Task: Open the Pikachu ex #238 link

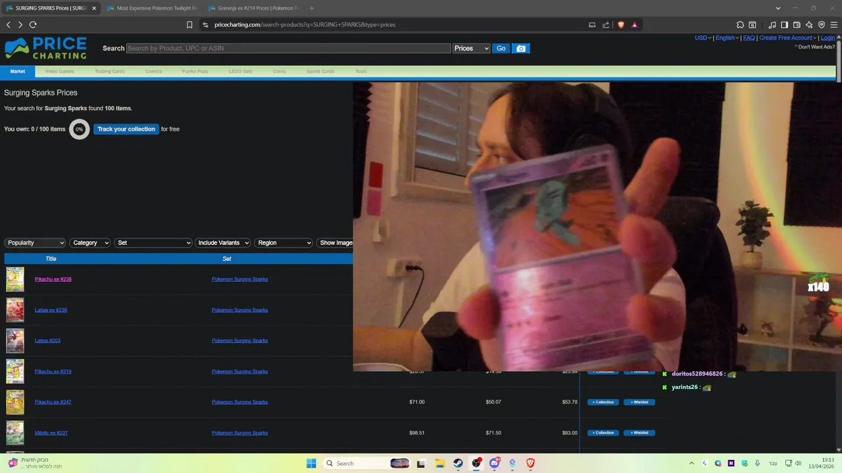Action: coord(53,279)
